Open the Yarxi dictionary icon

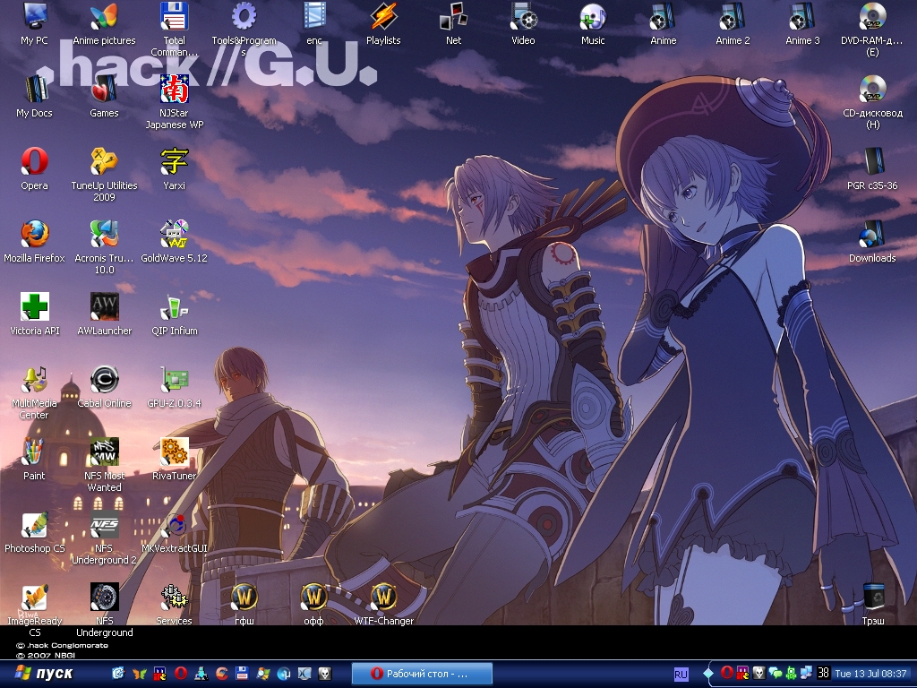coord(174,162)
